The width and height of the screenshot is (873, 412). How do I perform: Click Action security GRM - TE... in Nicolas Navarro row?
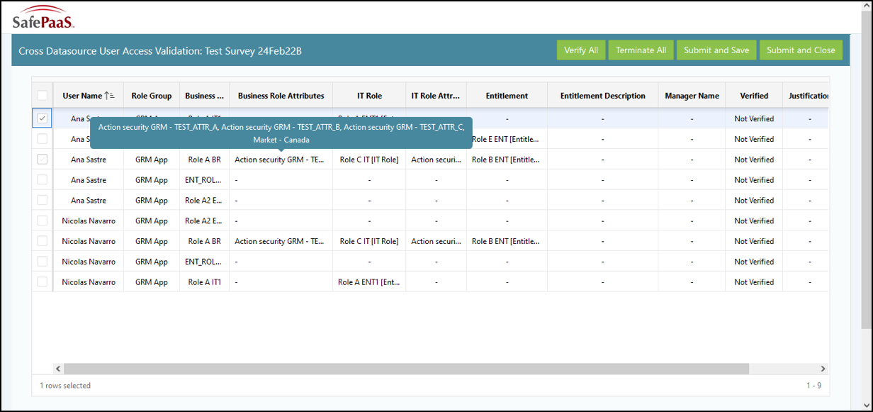(279, 242)
